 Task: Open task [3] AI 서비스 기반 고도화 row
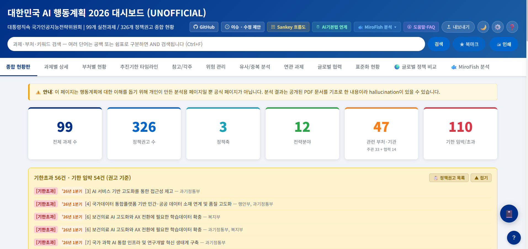(x=262, y=191)
